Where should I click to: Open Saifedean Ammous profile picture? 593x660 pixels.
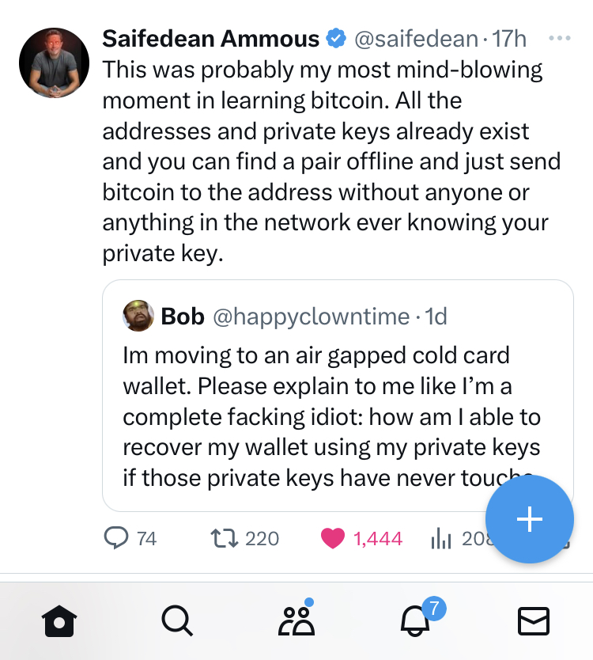(x=54, y=63)
